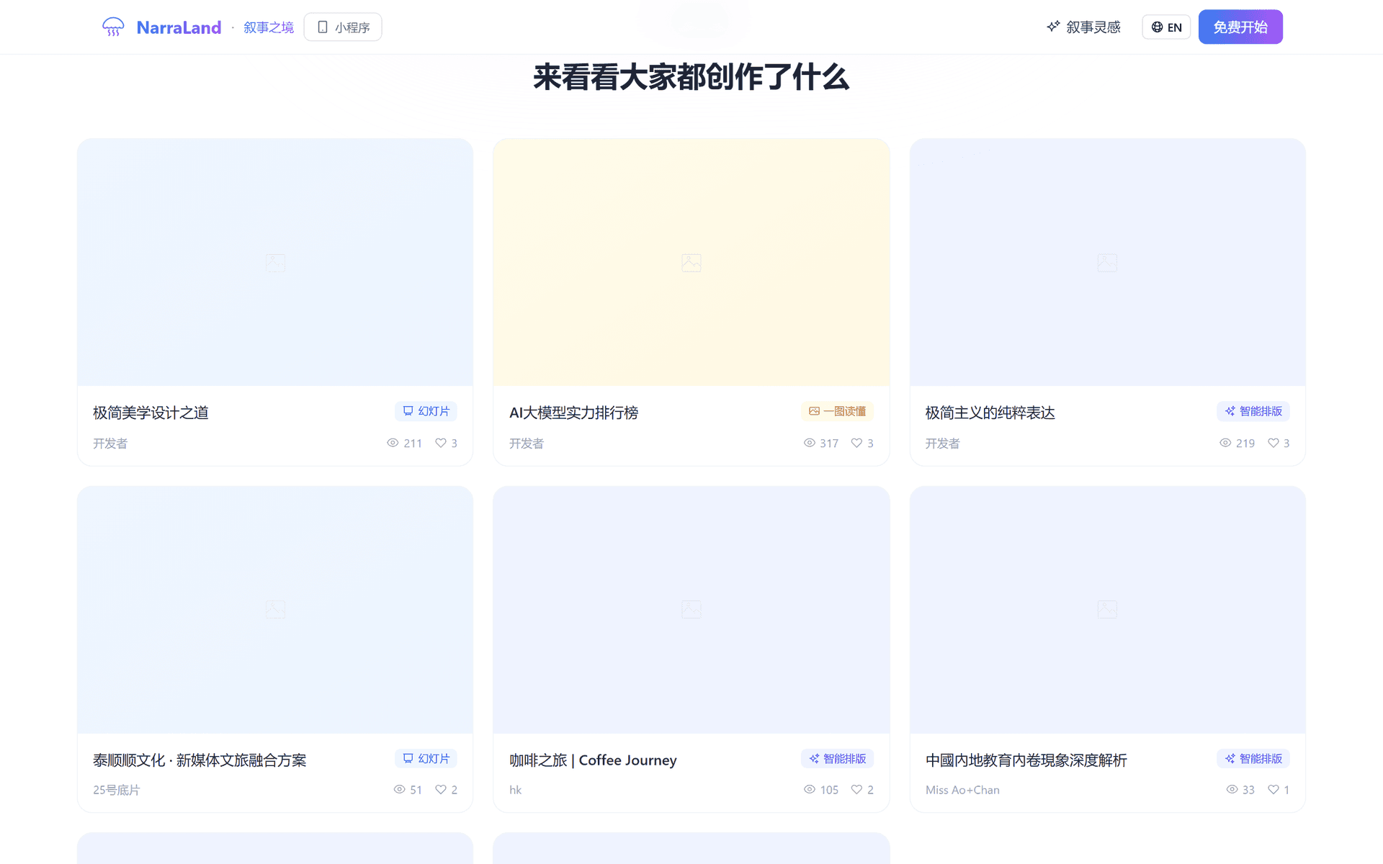Screen dimensions: 1383x864
Task: Click 智能排版 tag on 中國內地教育內卷現象深度解析
Action: [x=1253, y=758]
